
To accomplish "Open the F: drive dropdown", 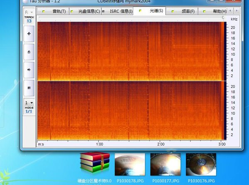I will click(29, 12).
